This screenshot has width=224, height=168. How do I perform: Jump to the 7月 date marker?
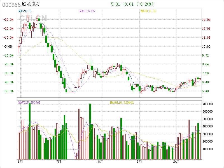point(59,162)
